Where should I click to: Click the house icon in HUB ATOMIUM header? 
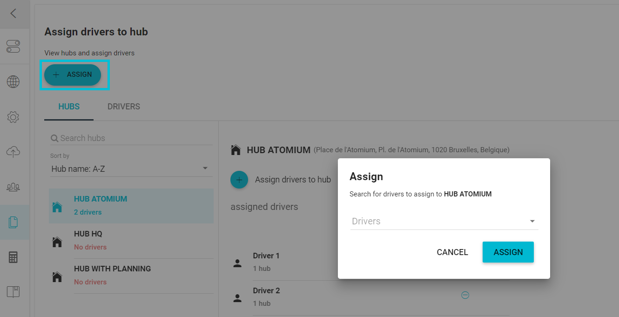tap(236, 150)
